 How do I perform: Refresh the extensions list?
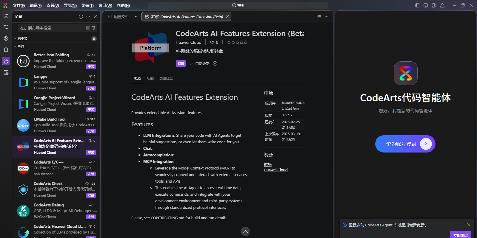click(81, 17)
